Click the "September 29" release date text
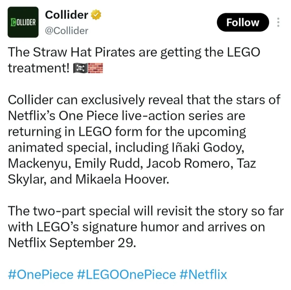Screen dimensions: 291x290 [92, 243]
